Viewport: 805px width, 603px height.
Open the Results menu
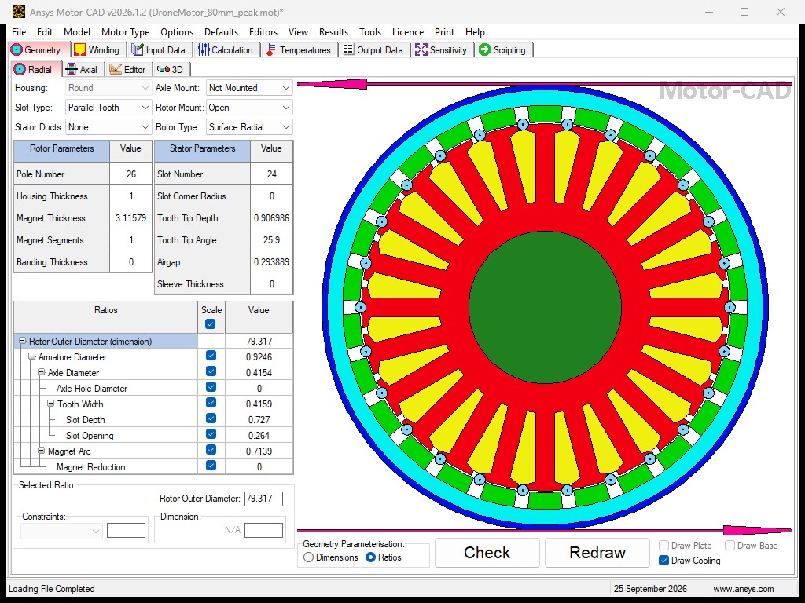[333, 31]
